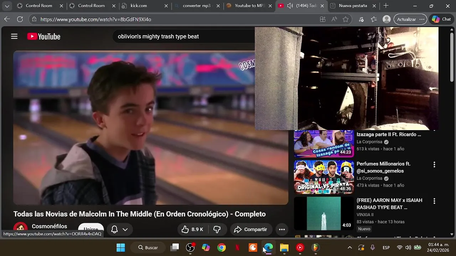Open AARON MAY x ISAIAH RASHAD thumbnail

click(324, 213)
